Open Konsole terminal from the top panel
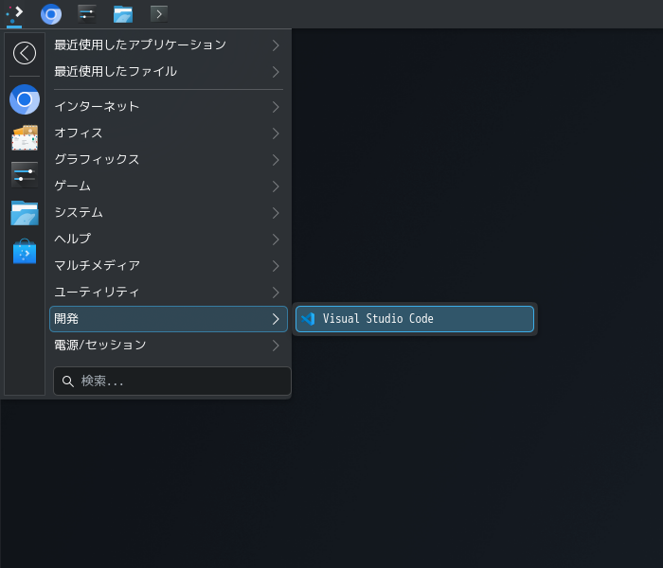The image size is (663, 568). 159,14
